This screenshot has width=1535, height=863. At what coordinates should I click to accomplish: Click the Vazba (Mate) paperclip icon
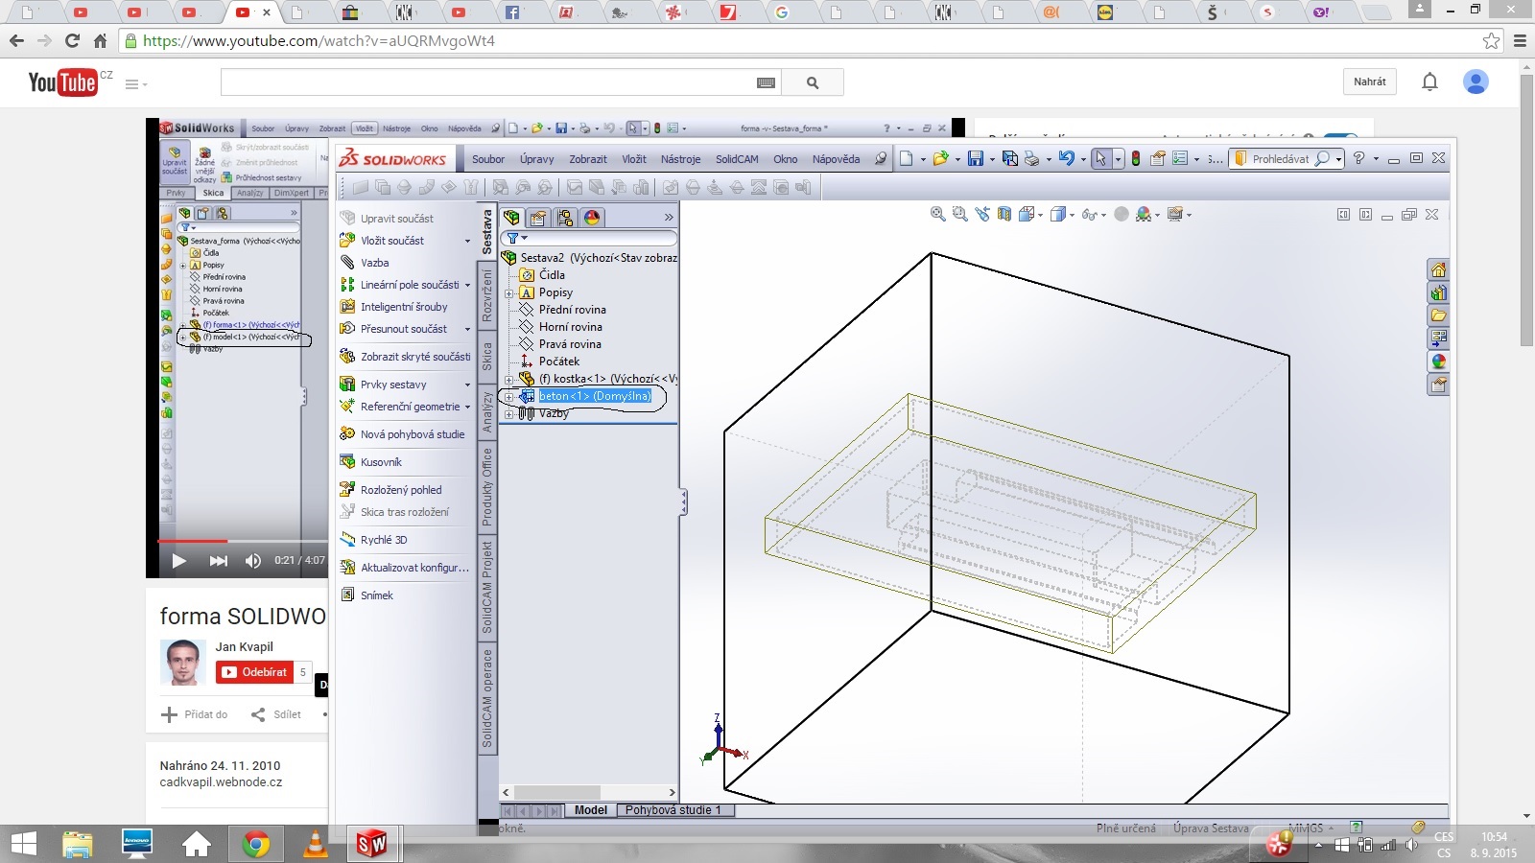[x=347, y=263]
